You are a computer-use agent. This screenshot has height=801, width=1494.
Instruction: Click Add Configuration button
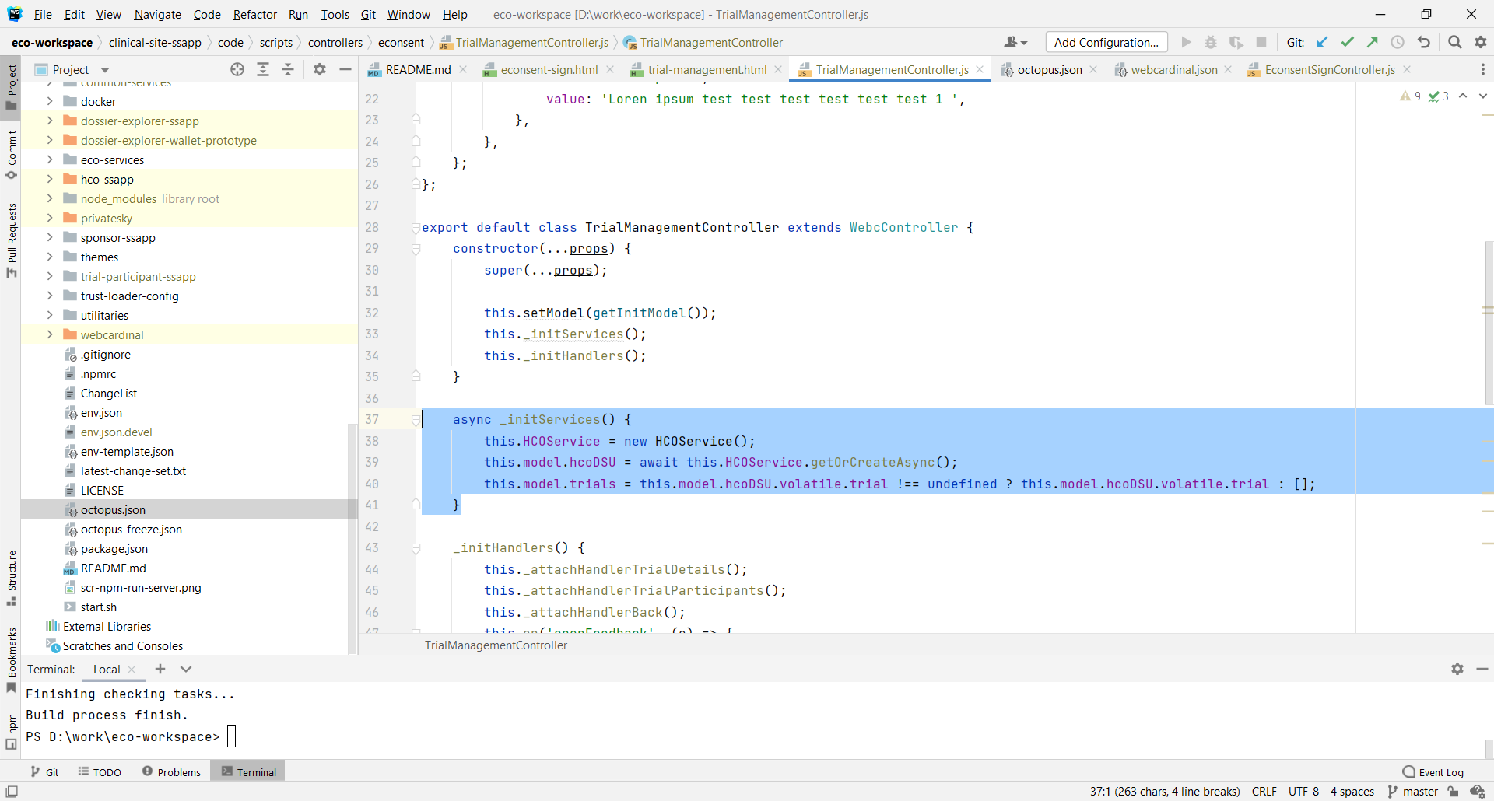pyautogui.click(x=1106, y=42)
